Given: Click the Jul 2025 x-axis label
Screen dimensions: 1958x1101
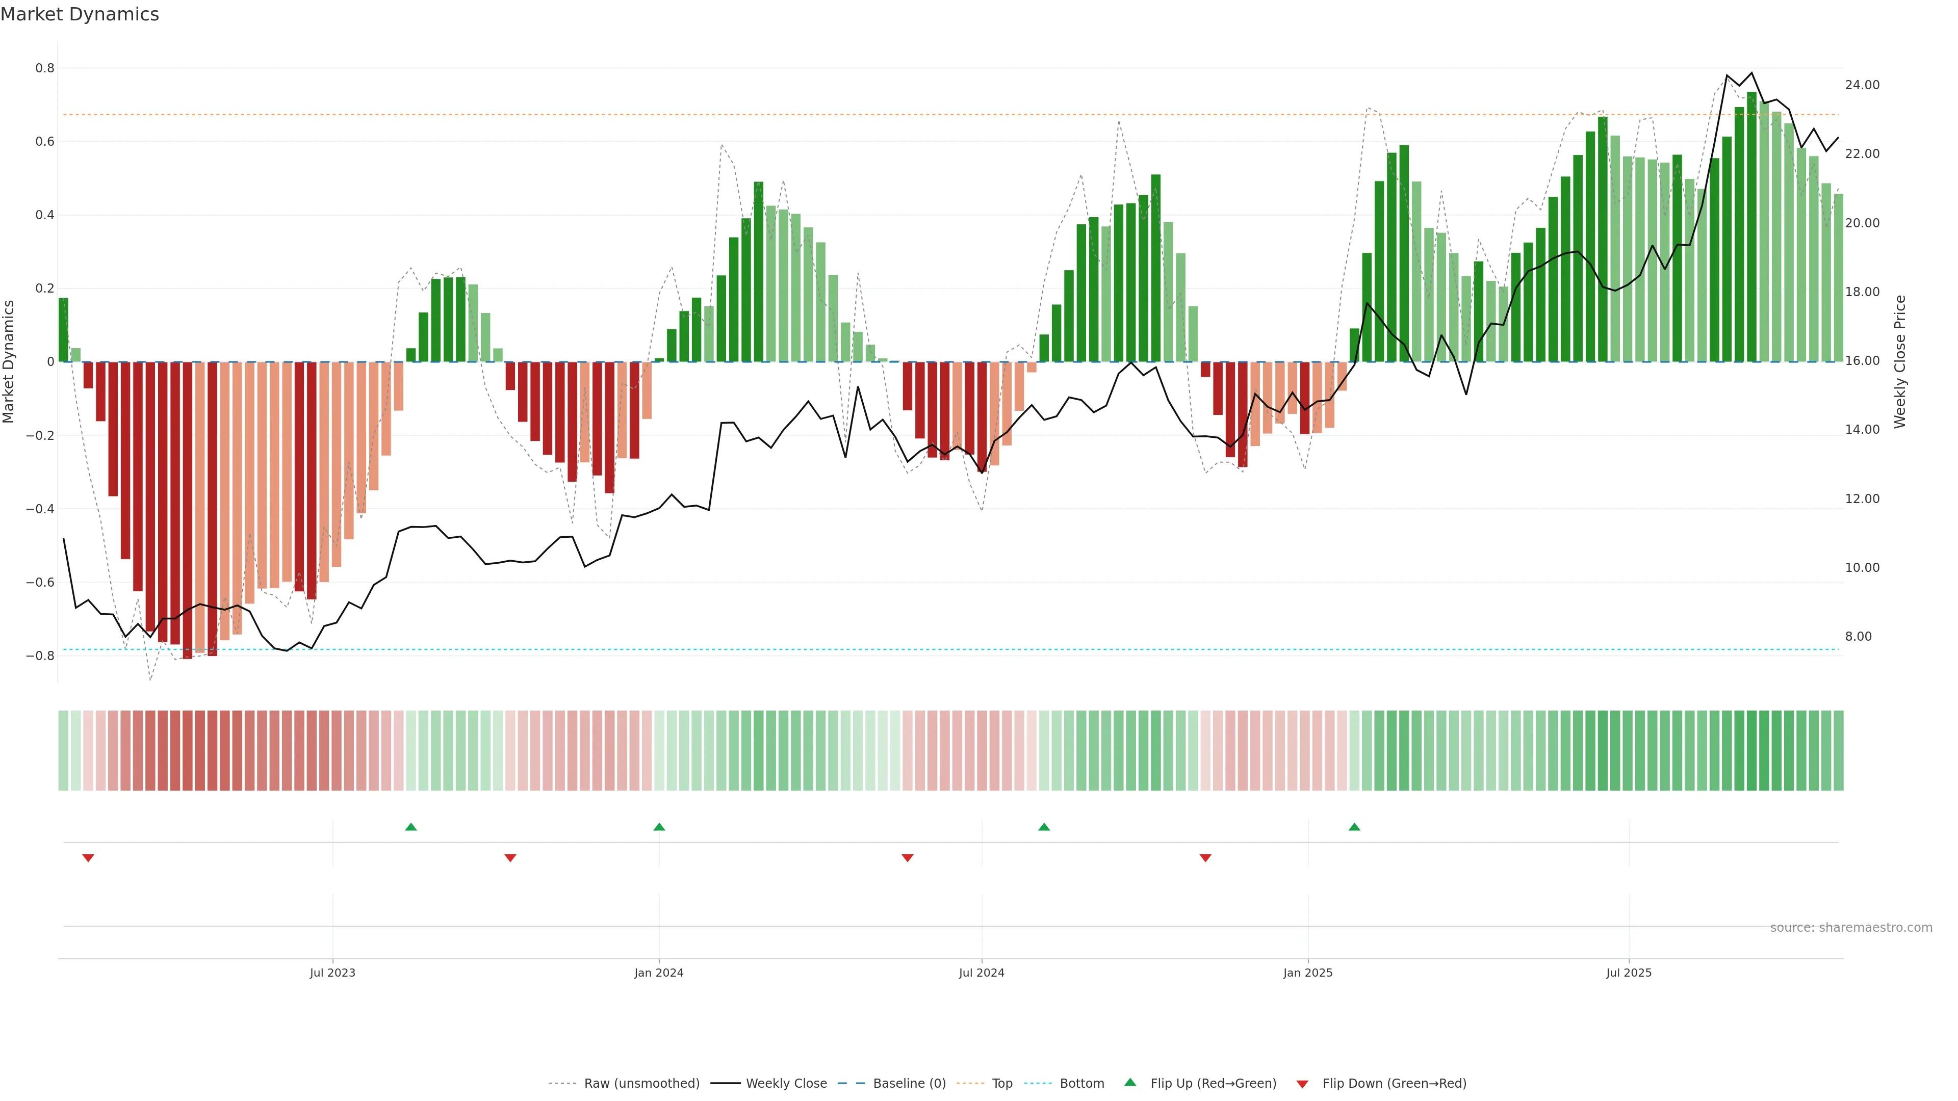Looking at the screenshot, I should pos(1628,973).
